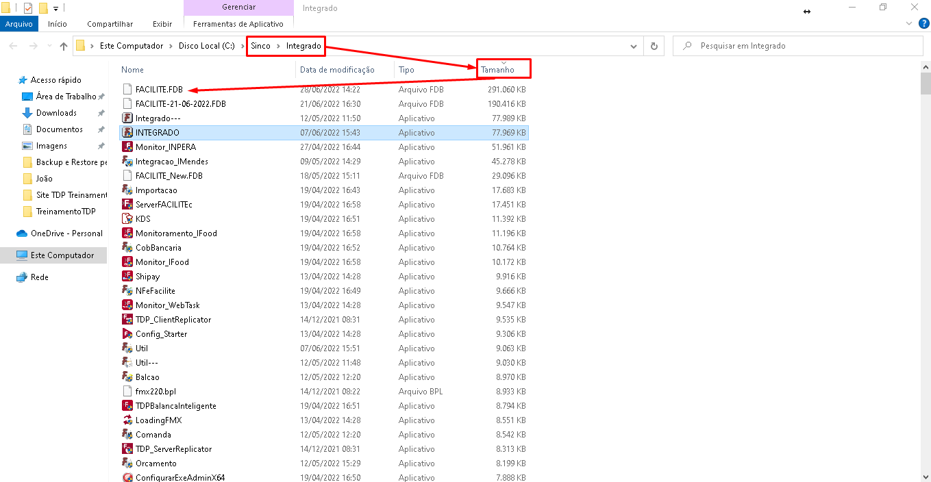Select Downloads in the navigation pane
Viewport: 931px width, 482px height.
(x=56, y=113)
